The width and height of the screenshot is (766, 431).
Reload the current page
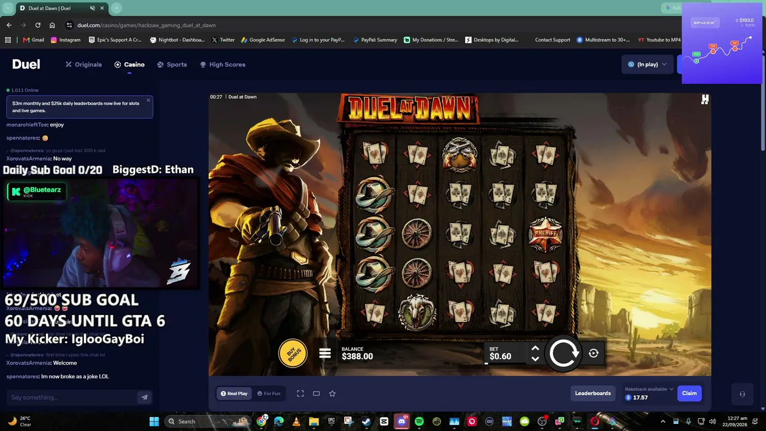[38, 25]
